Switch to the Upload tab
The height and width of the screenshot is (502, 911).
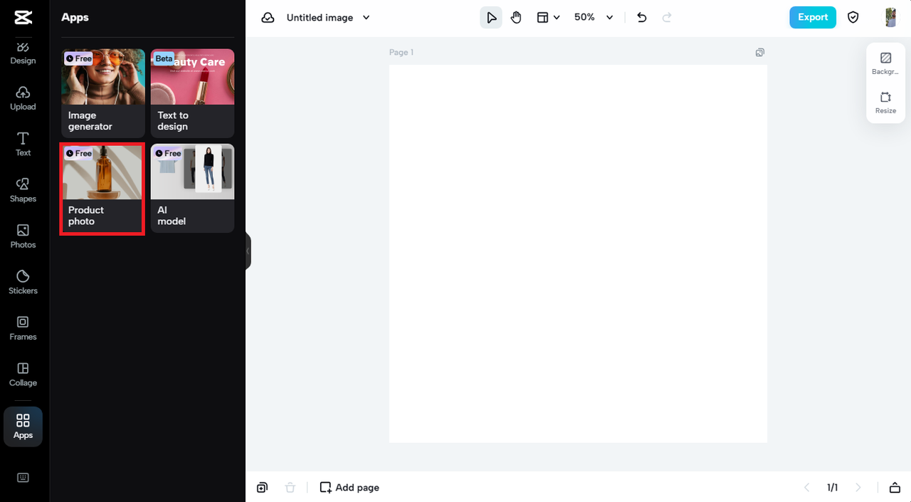click(23, 98)
